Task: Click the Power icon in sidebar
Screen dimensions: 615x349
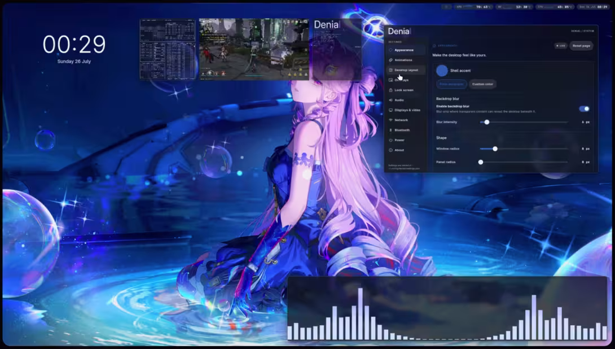Action: pyautogui.click(x=390, y=140)
